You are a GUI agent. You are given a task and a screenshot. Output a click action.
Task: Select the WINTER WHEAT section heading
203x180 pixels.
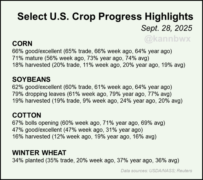[39, 152]
